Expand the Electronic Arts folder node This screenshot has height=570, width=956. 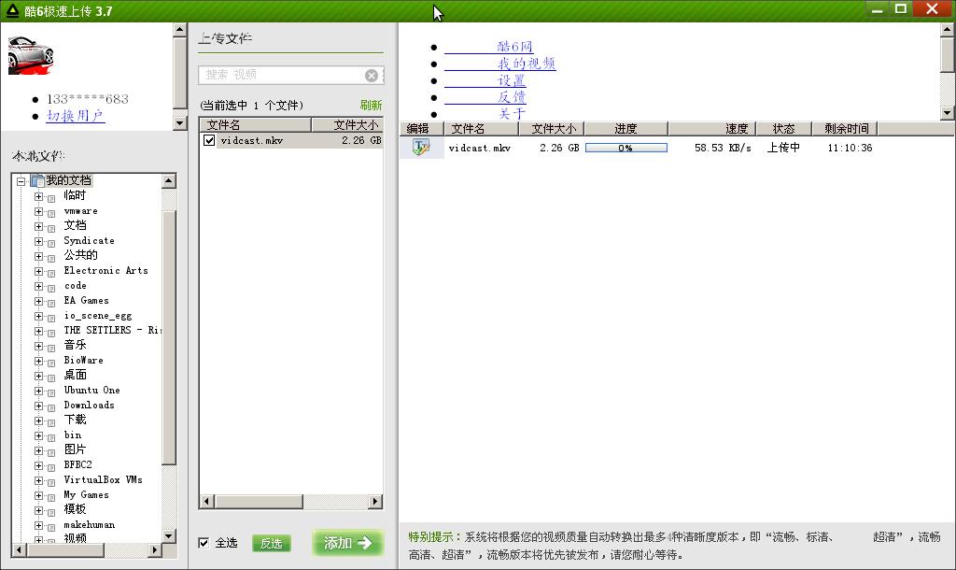[x=38, y=271]
